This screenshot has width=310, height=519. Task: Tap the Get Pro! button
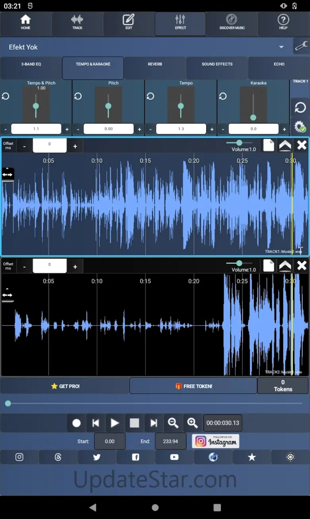[x=65, y=386]
